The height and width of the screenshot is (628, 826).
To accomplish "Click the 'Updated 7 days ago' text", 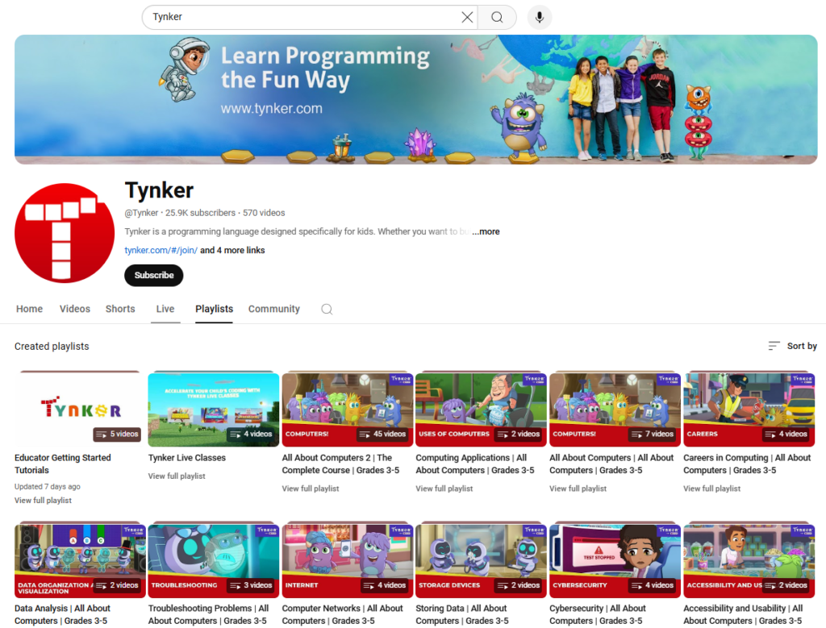I will [48, 487].
